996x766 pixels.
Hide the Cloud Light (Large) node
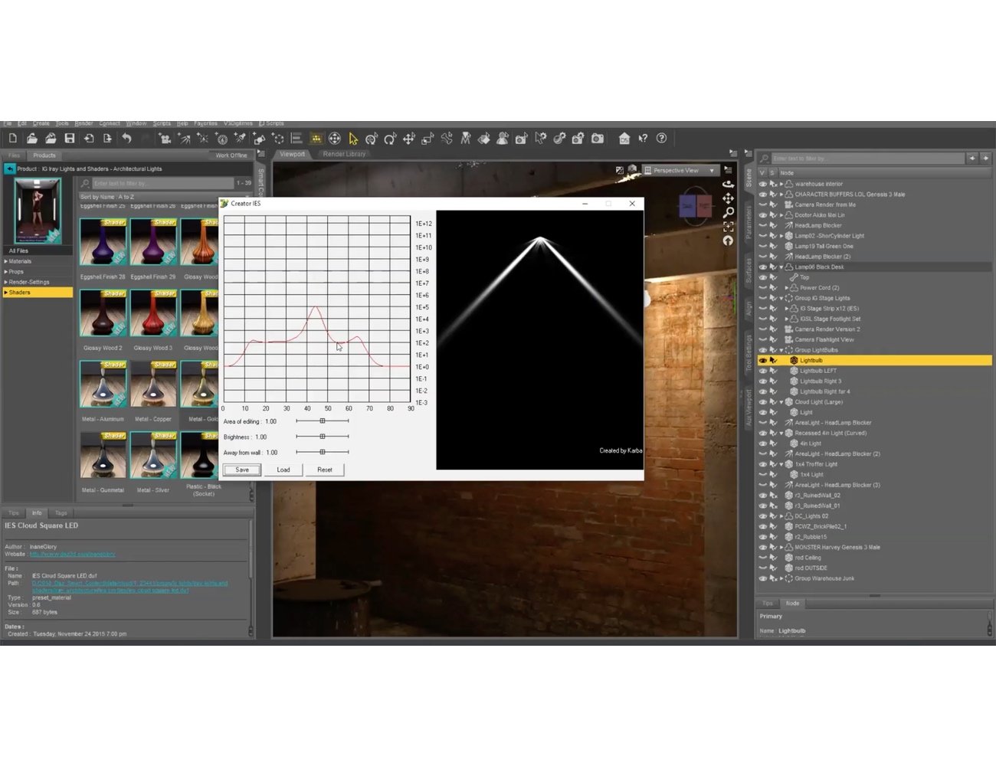tap(762, 402)
